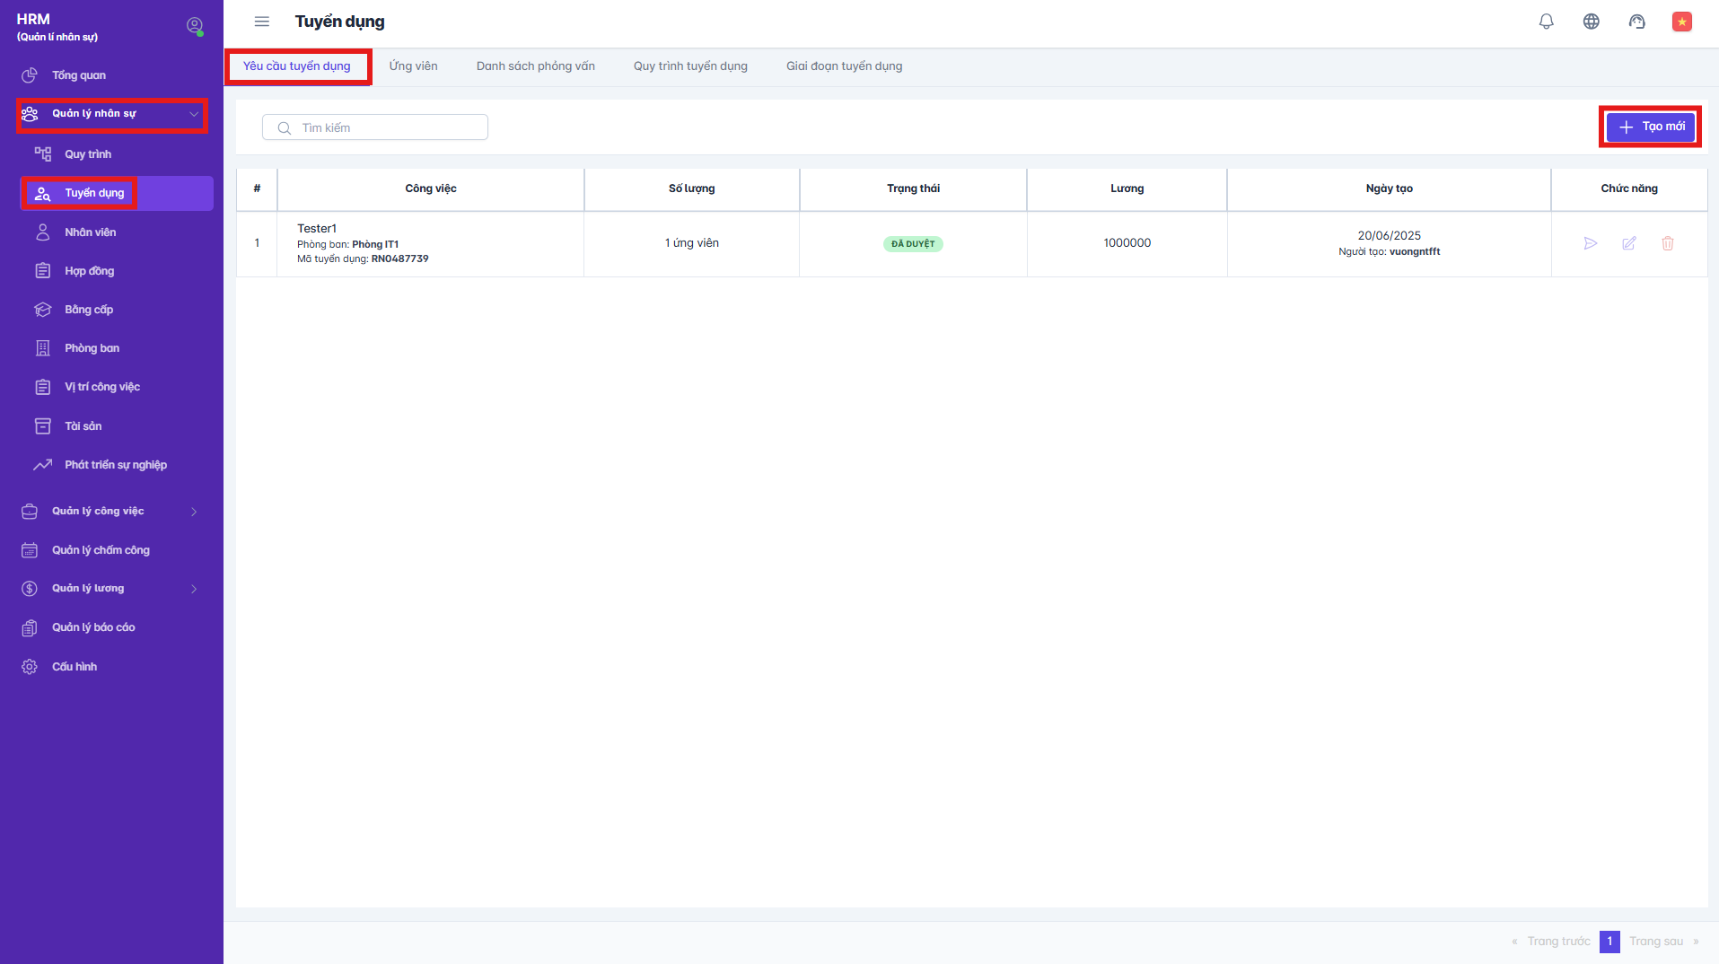
Task: Click the Tạo mới button
Action: 1650,127
